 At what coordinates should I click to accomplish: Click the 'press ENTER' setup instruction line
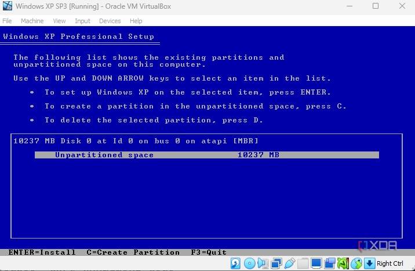pyautogui.click(x=188, y=92)
